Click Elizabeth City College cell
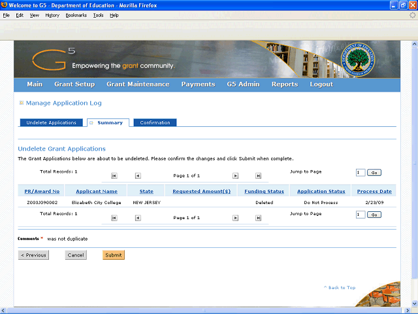This screenshot has height=314, width=418. (96, 202)
